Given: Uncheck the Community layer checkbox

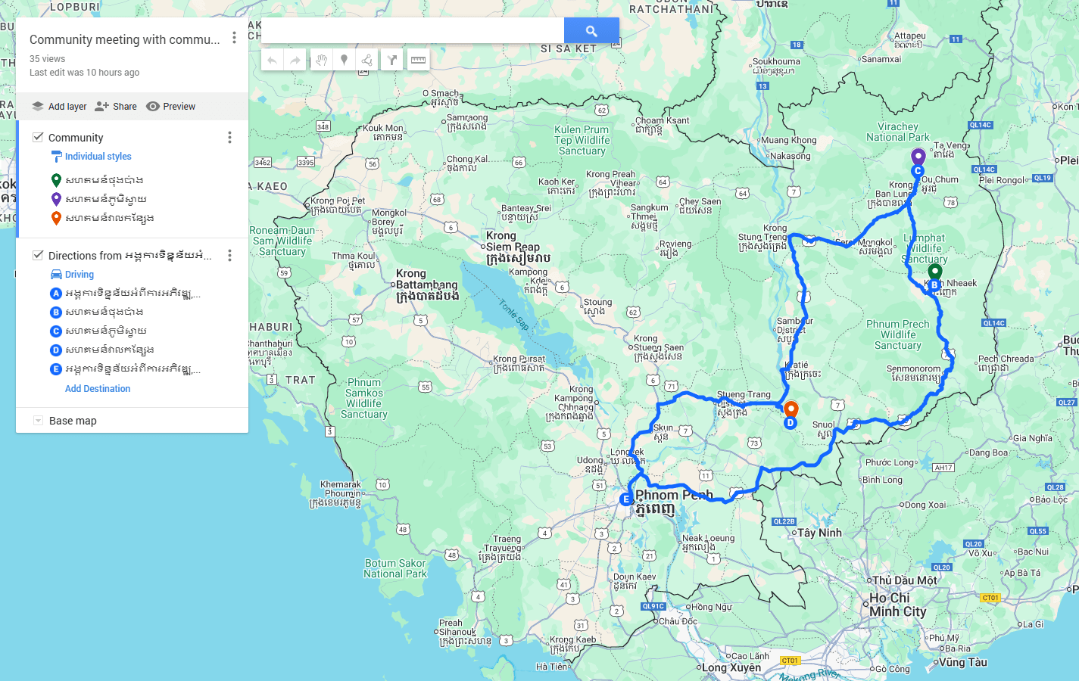Looking at the screenshot, I should point(38,137).
